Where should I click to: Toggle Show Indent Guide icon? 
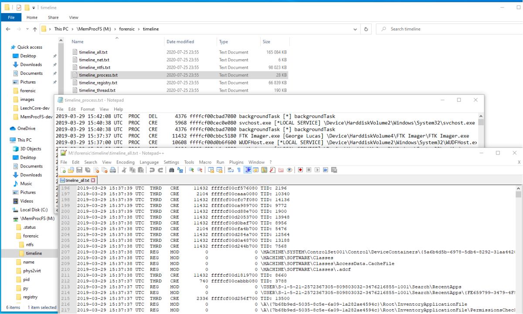click(247, 170)
